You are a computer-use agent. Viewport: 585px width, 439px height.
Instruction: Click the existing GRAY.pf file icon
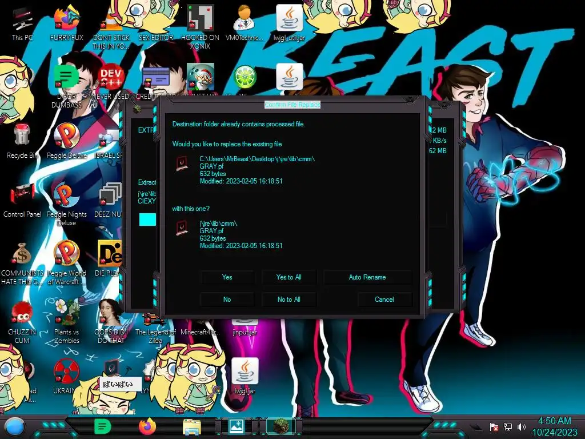point(182,163)
